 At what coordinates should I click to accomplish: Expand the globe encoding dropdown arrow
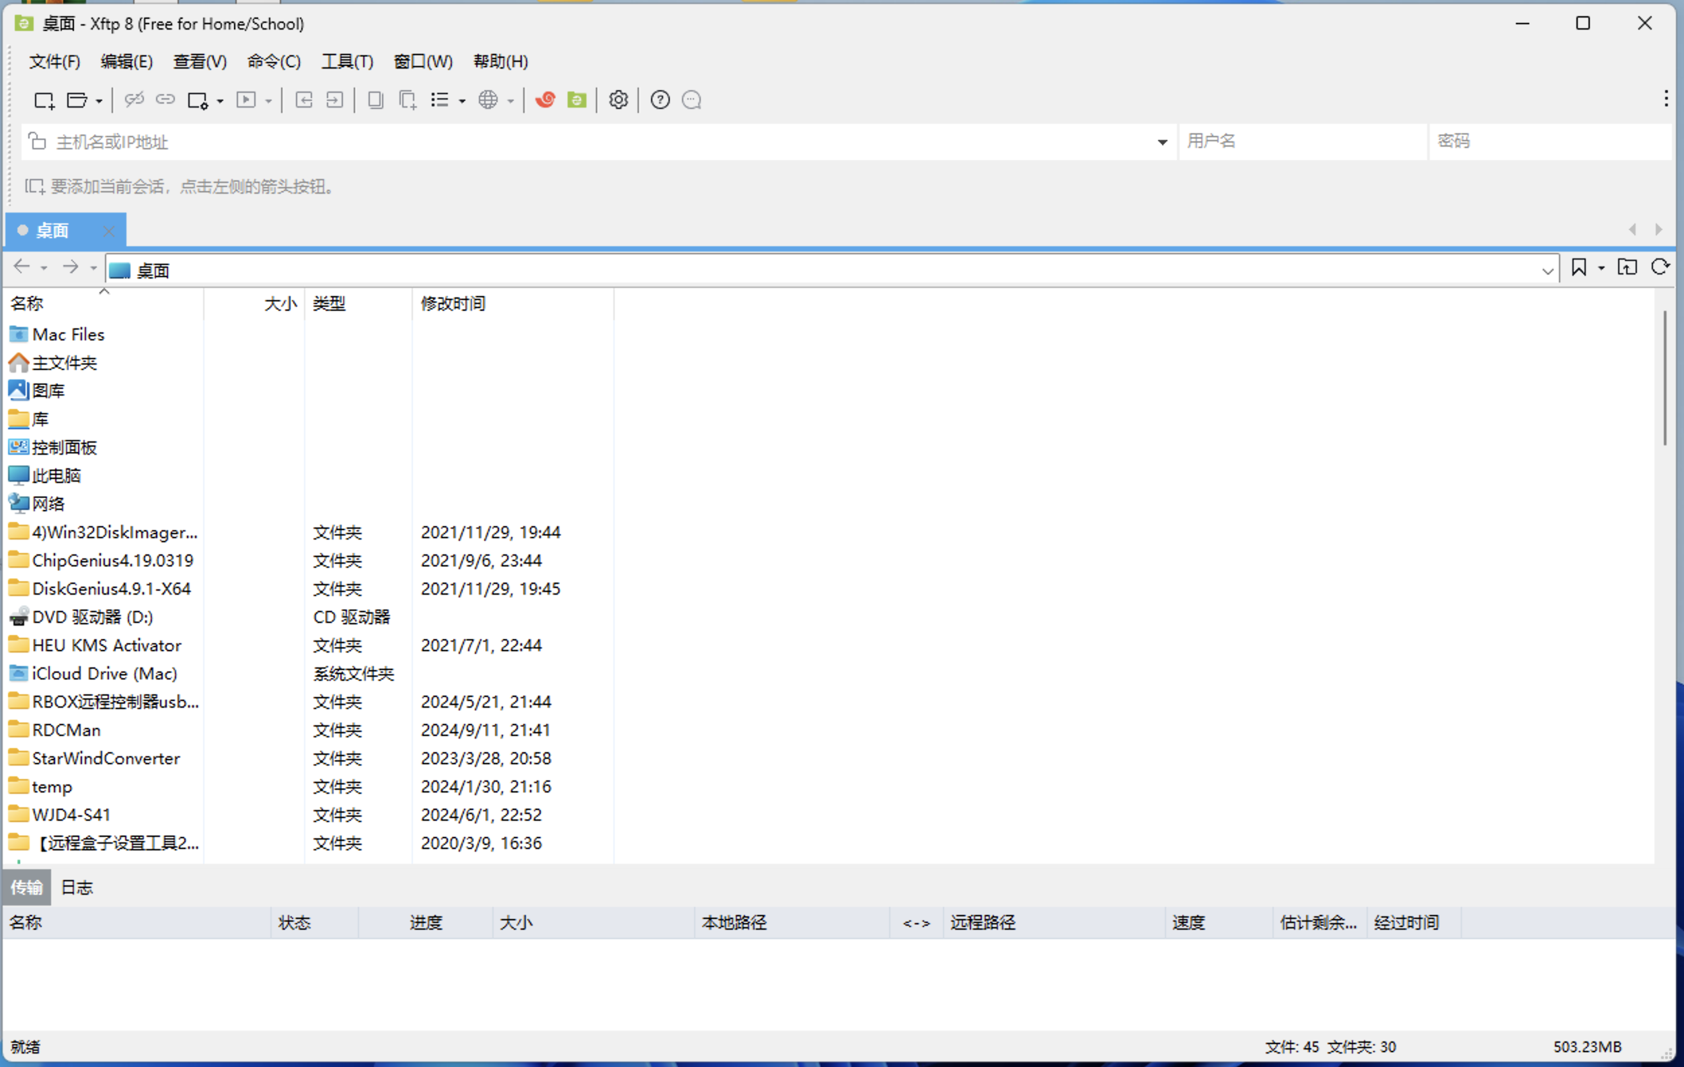(x=510, y=102)
